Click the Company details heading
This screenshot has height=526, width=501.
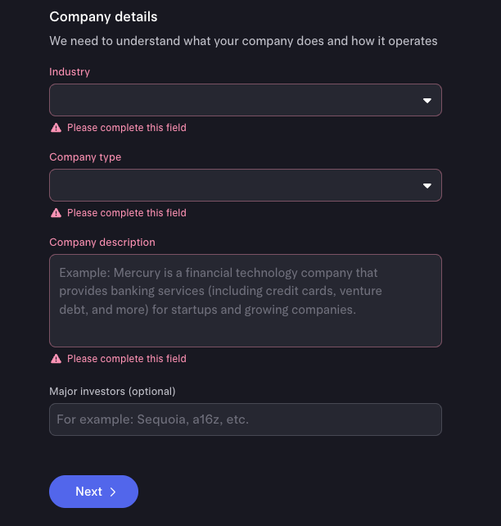click(103, 16)
